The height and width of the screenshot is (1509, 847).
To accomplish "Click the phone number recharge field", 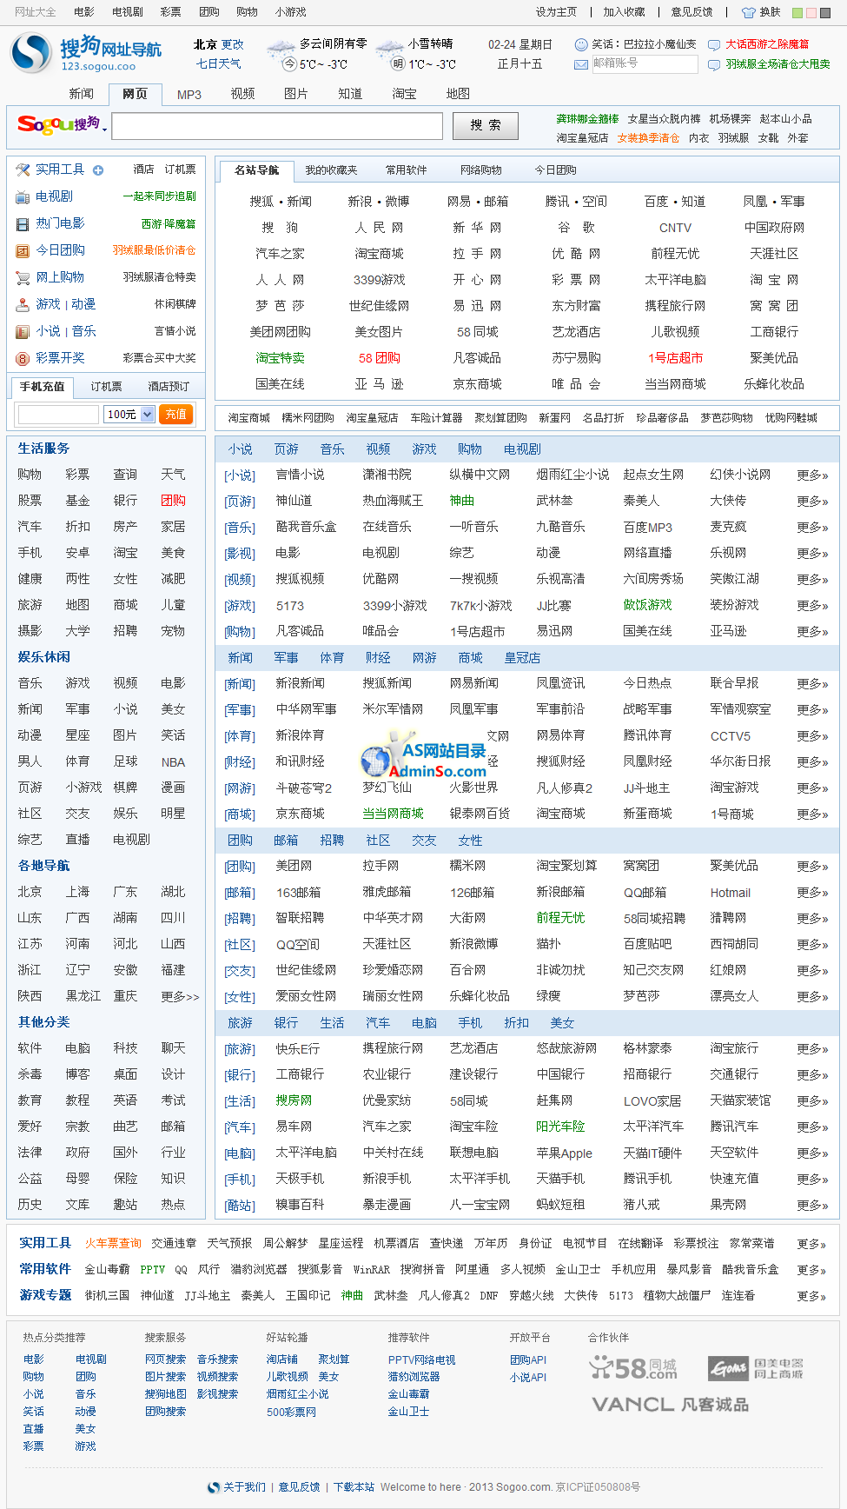I will pos(58,415).
